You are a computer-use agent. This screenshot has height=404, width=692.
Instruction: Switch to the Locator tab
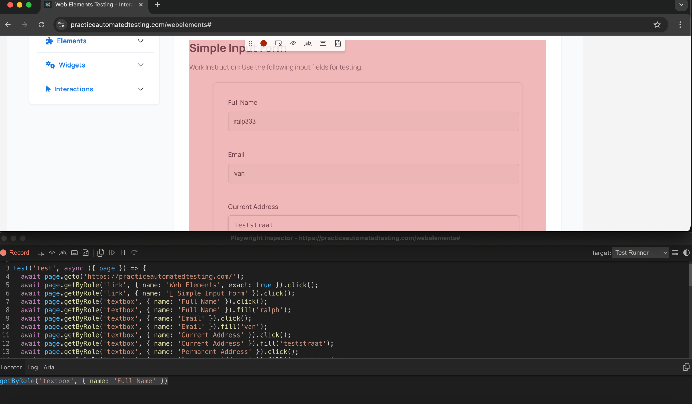click(x=11, y=367)
